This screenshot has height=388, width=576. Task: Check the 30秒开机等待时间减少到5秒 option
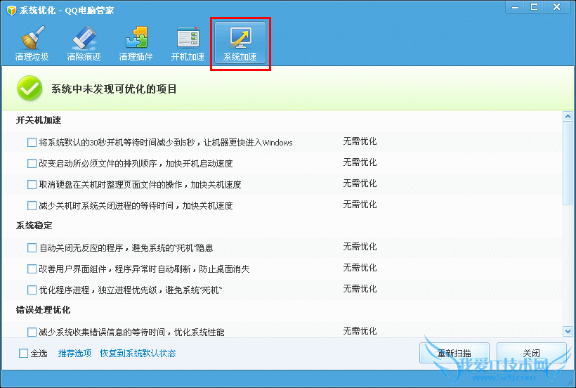click(x=32, y=142)
